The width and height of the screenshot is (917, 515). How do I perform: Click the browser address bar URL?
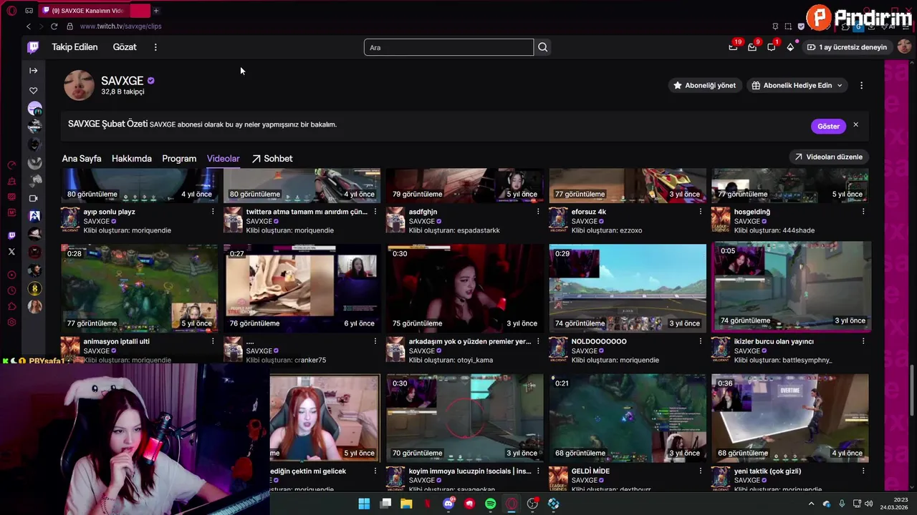(121, 26)
